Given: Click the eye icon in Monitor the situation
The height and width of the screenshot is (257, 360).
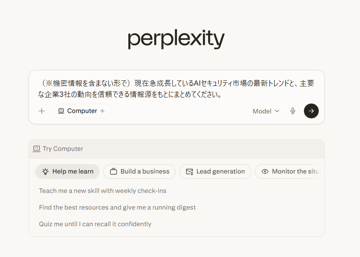Looking at the screenshot, I should click(265, 171).
